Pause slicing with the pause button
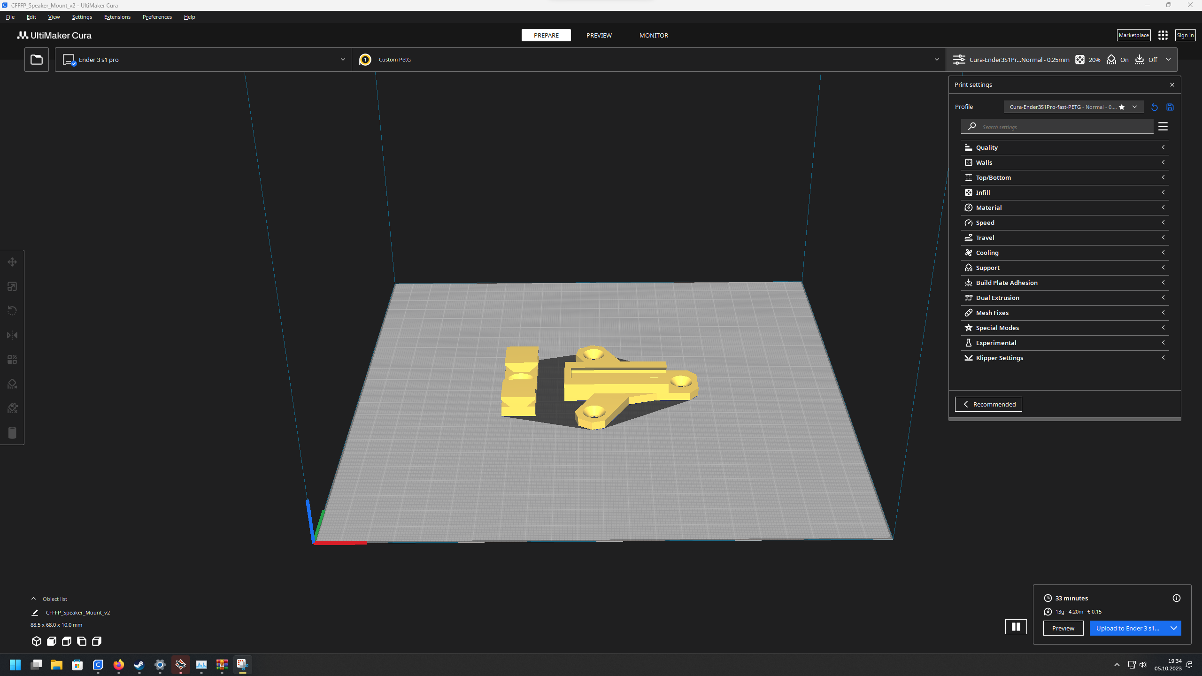The height and width of the screenshot is (676, 1202). [x=1016, y=627]
